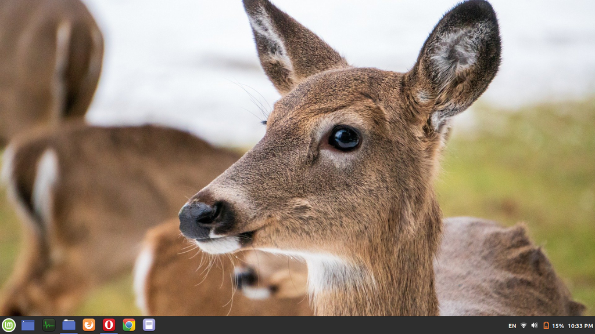The width and height of the screenshot is (595, 334).
Task: Open the Wi-Fi network menu
Action: click(524, 325)
